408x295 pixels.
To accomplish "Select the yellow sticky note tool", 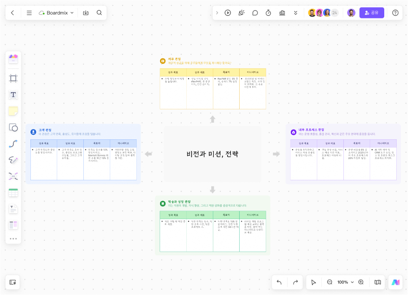I will tap(13, 111).
